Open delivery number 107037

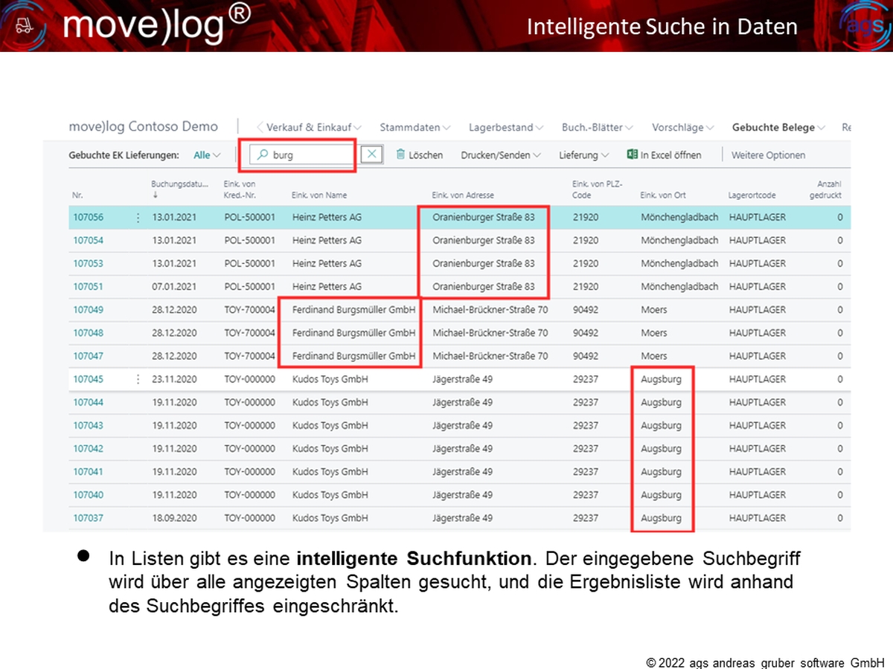pyautogui.click(x=89, y=518)
